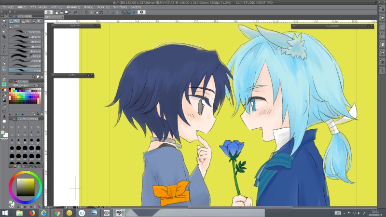Image resolution: width=386 pixels, height=217 pixels.
Task: Undo the last action
Action: (76, 12)
